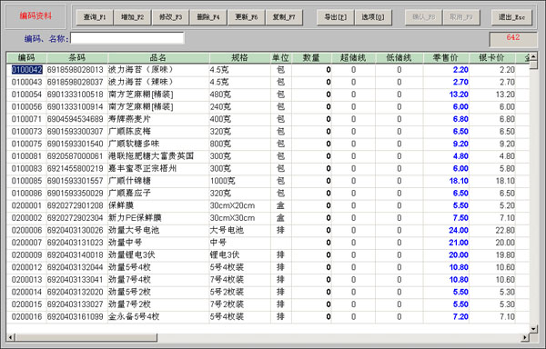Click the 复制_F7 copy button
This screenshot has height=349, width=546.
[x=284, y=17]
